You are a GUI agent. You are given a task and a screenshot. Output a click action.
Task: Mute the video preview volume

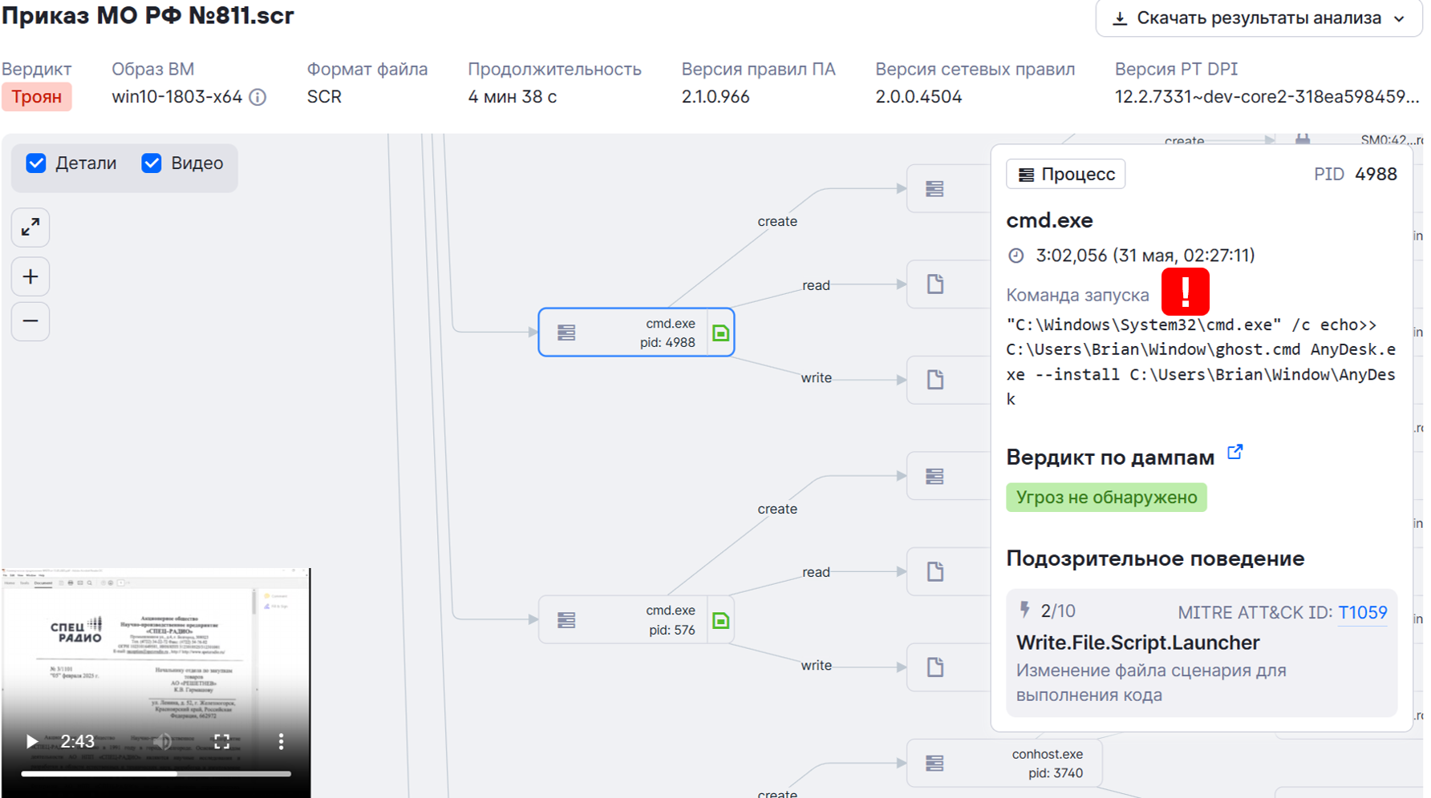pos(163,741)
